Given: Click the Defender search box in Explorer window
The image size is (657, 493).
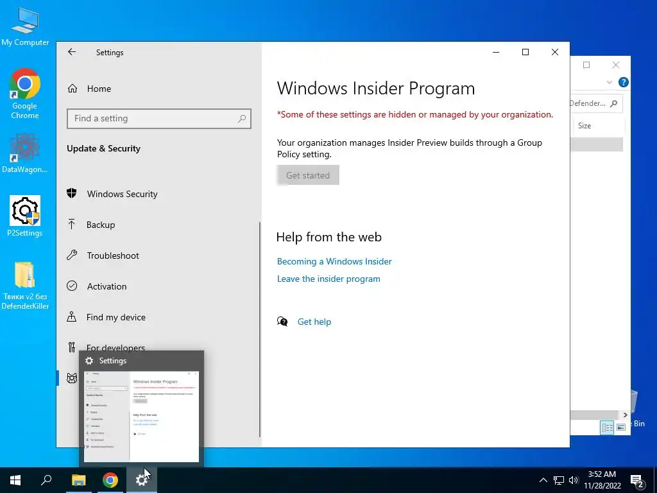Looking at the screenshot, I should 596,103.
